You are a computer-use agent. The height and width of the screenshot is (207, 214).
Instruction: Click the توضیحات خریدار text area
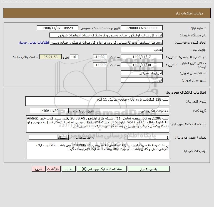pos(98,151)
